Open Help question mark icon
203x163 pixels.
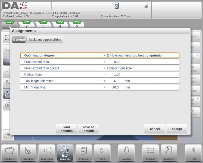tap(193, 153)
